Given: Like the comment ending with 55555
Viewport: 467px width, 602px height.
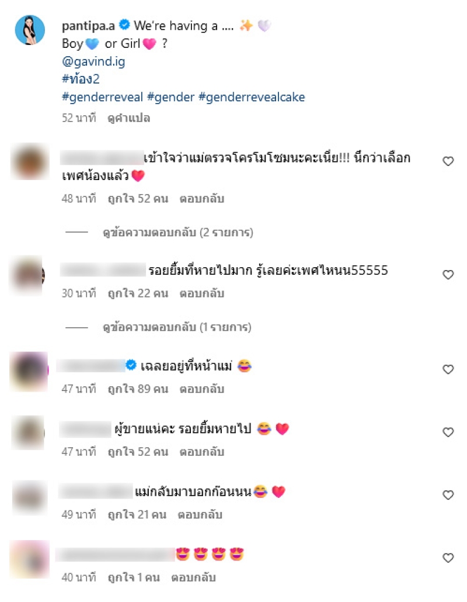Looking at the screenshot, I should click(448, 275).
